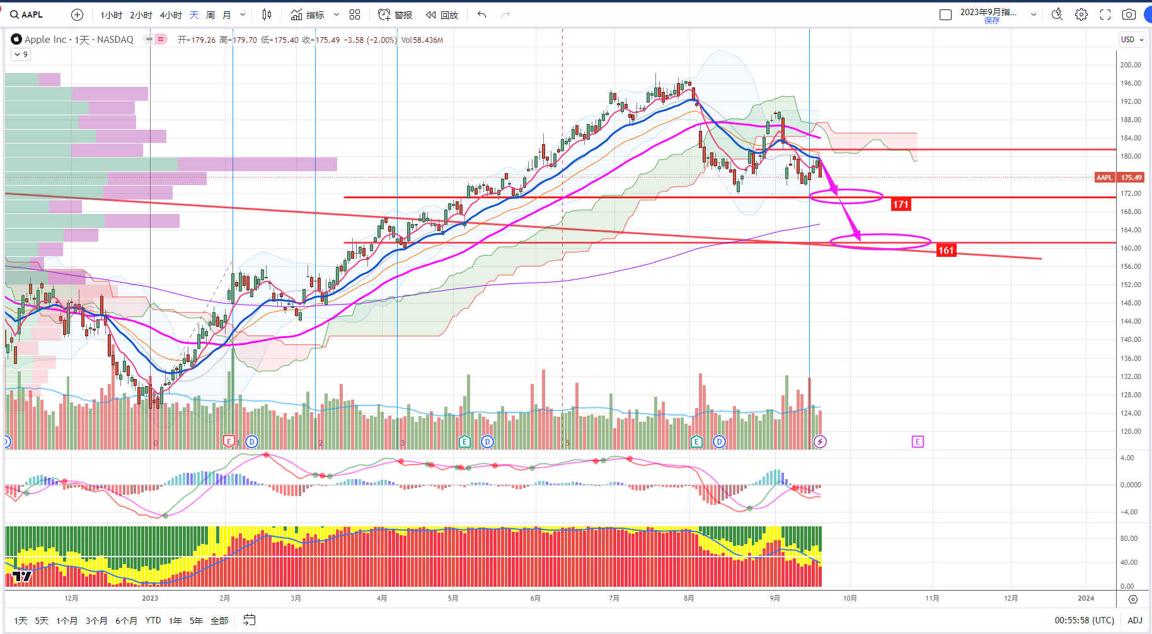Start bar replay with the 回放 button
Screen dimensions: 1152x634
(x=442, y=14)
